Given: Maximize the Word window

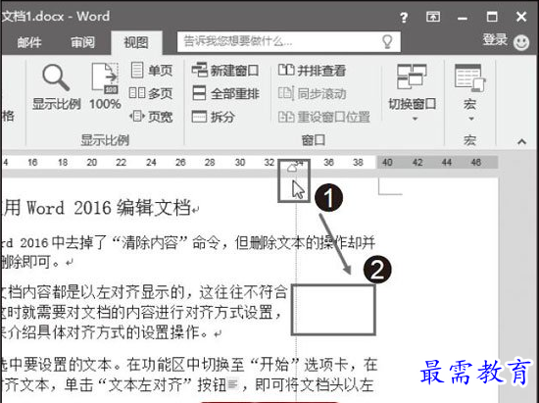Looking at the screenshot, I should [492, 16].
